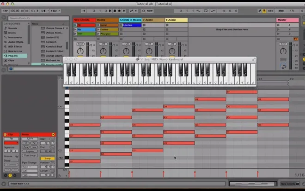This screenshot has width=305, height=191.
Task: Open the Bank program change dropdown
Action: coord(30,167)
